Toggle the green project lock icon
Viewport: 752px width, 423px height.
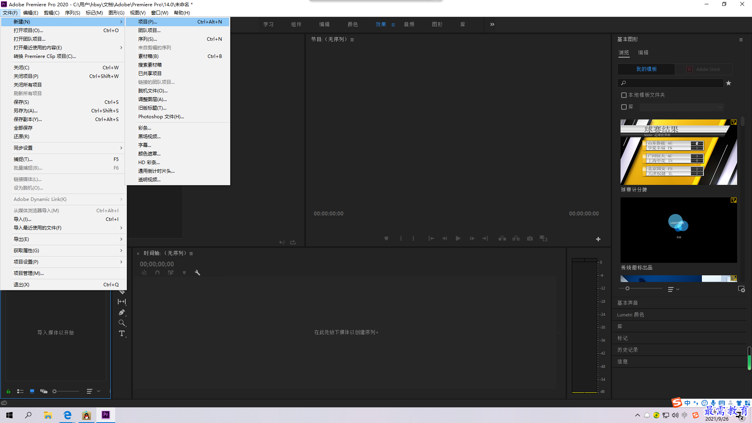pos(8,391)
